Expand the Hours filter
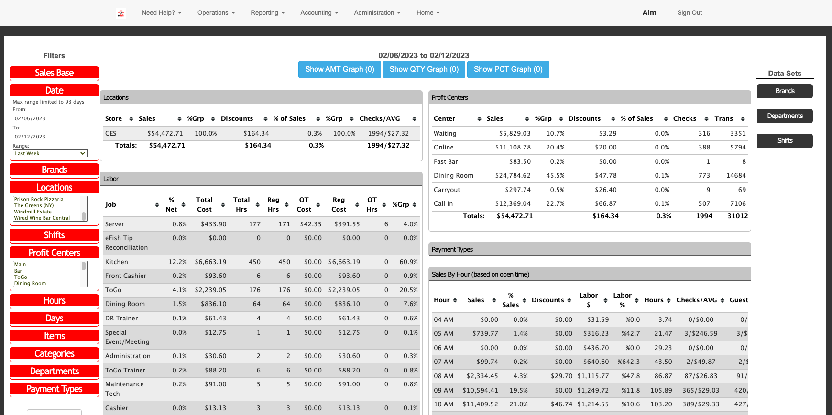Image resolution: width=832 pixels, height=415 pixels. [54, 301]
